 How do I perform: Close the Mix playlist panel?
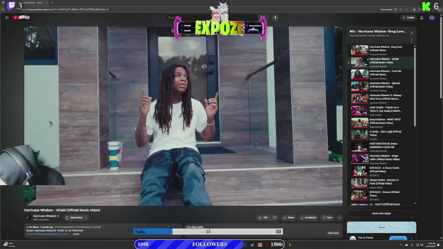pyautogui.click(x=412, y=33)
